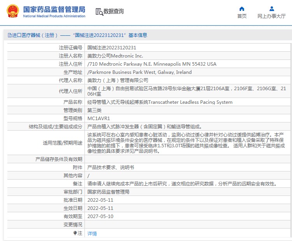Click the 首页 link

(242, 16)
